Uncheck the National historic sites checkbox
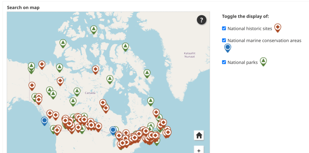Screen dimensions: 309x153 224,28
